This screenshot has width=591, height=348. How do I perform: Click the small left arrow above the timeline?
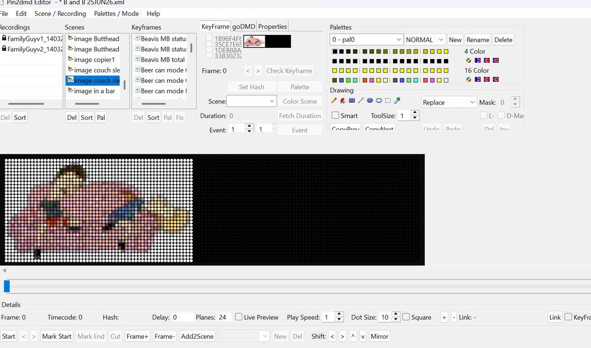[x=4, y=271]
